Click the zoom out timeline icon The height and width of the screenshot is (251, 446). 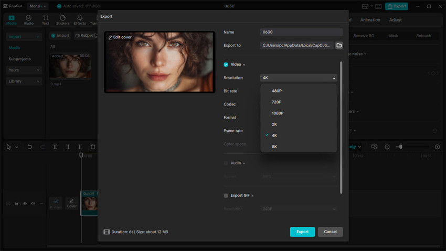pyautogui.click(x=387, y=147)
